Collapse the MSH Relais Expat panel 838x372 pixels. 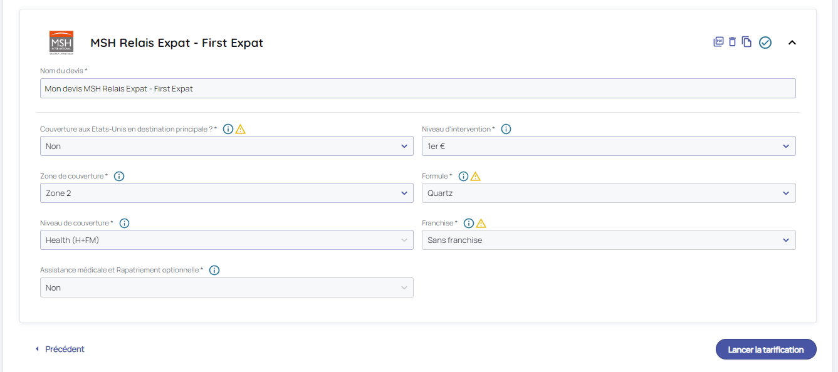(x=792, y=43)
